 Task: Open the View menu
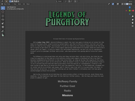pyautogui.click(x=15, y=4)
